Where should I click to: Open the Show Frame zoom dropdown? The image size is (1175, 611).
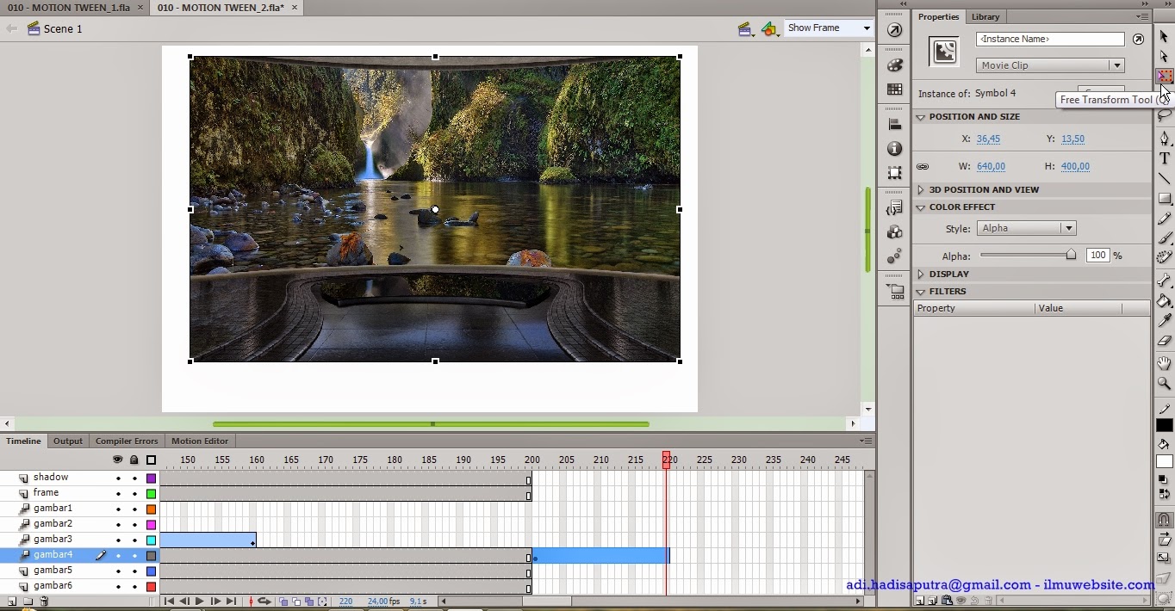(829, 28)
